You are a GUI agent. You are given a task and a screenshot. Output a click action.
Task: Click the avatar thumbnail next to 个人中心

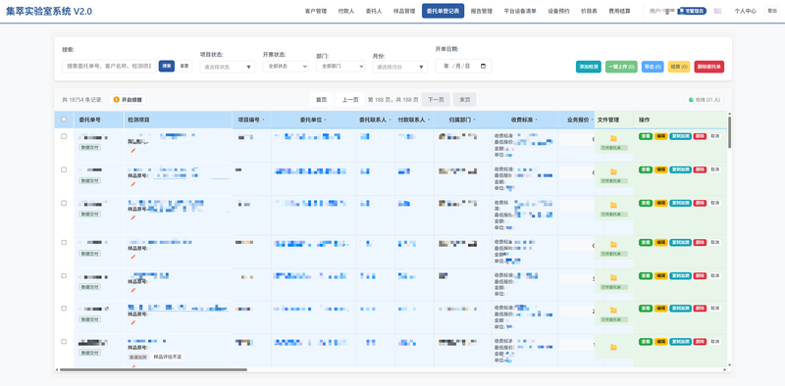coord(718,11)
